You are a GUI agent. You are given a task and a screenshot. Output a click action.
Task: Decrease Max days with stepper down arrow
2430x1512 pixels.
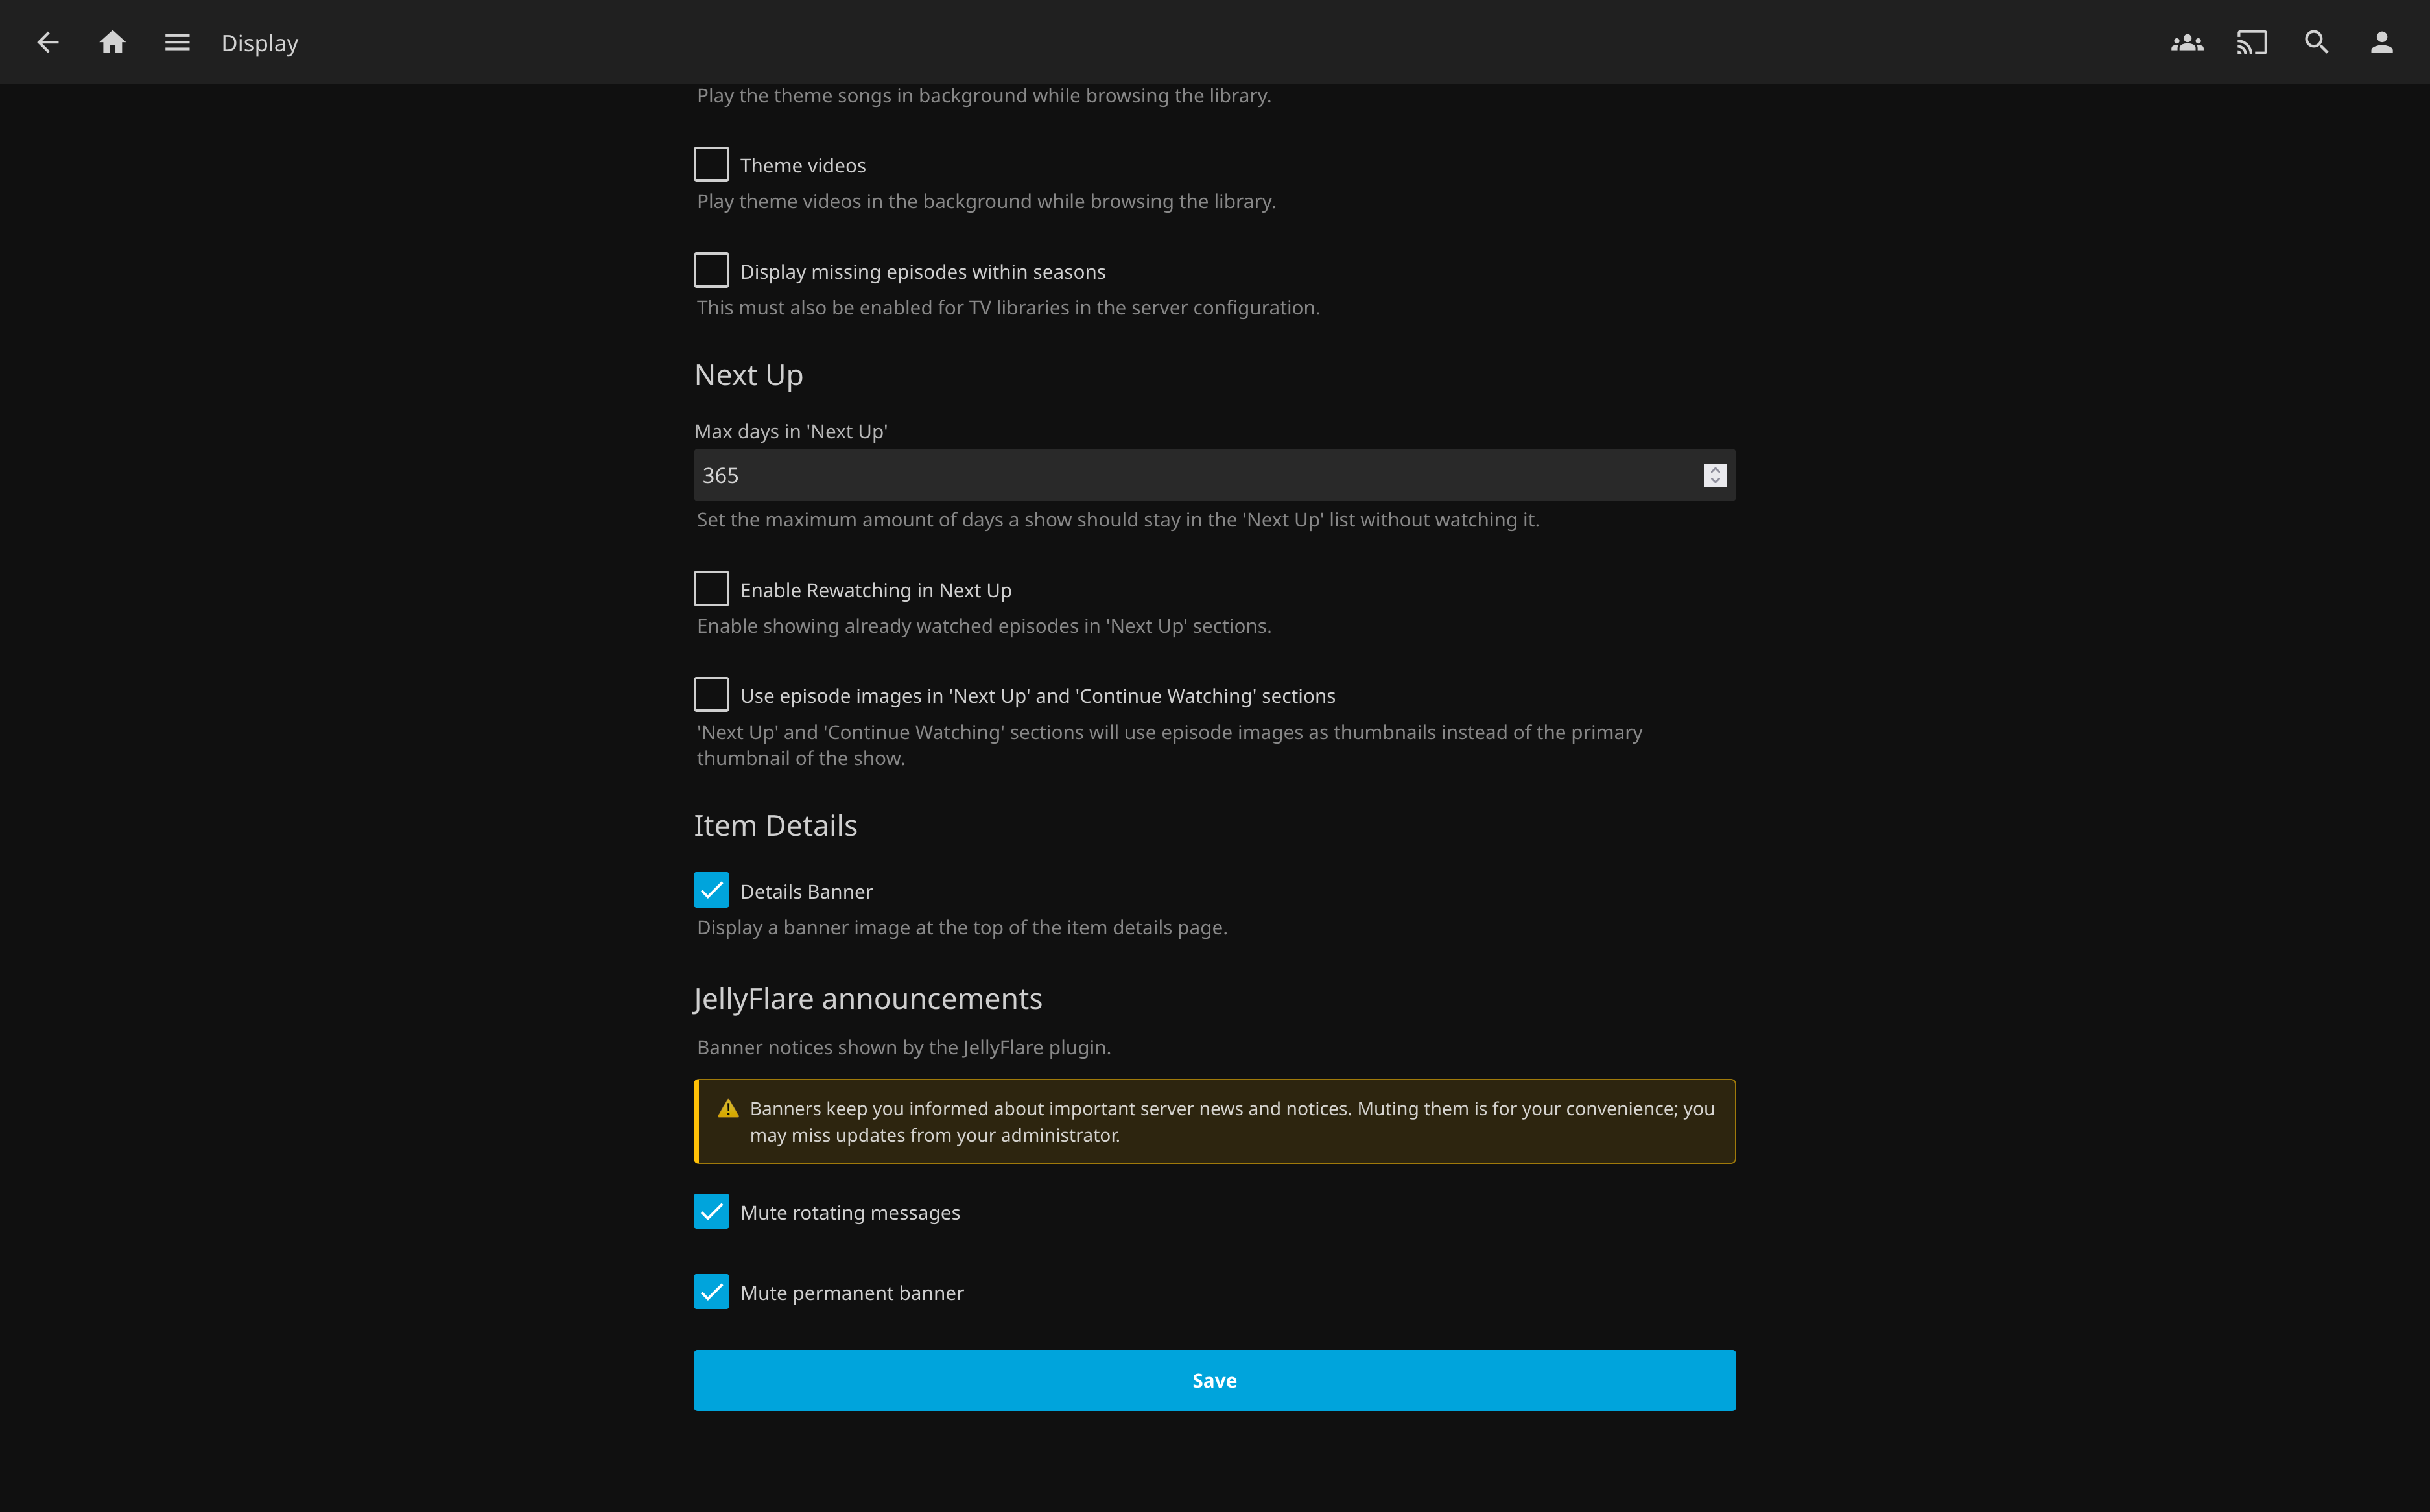click(x=1715, y=481)
